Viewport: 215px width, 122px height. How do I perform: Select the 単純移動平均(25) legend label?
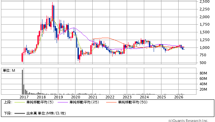point(84,102)
